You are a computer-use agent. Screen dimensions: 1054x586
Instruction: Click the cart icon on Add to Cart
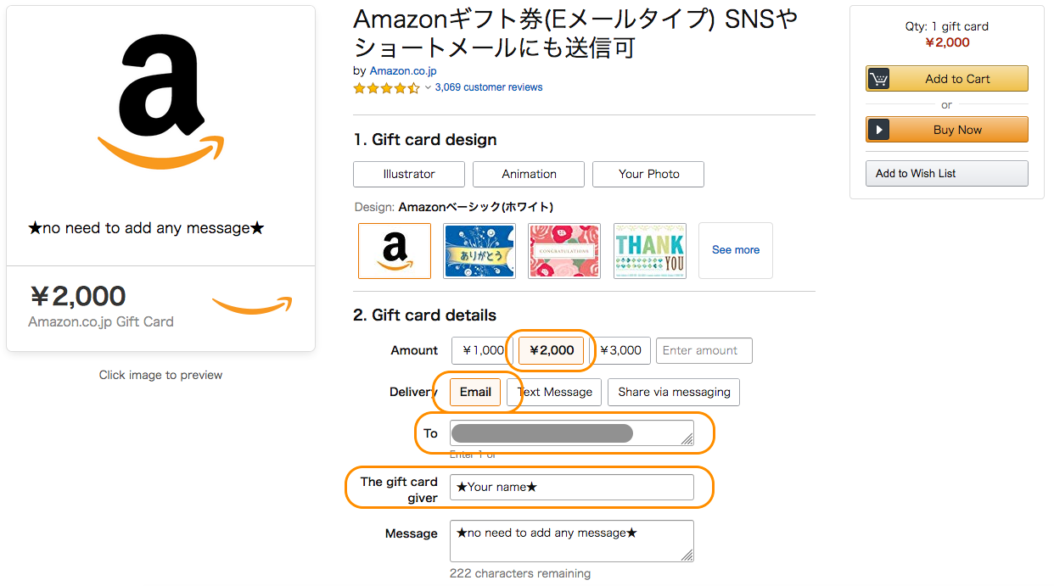click(x=879, y=79)
